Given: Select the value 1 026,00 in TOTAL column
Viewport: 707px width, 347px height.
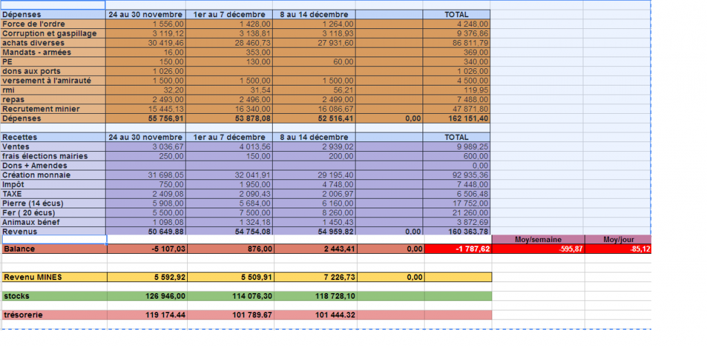Looking at the screenshot, I should click(x=457, y=71).
